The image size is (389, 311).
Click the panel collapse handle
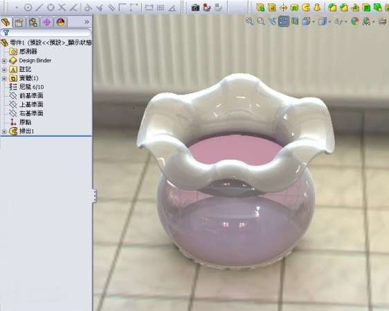tap(94, 196)
